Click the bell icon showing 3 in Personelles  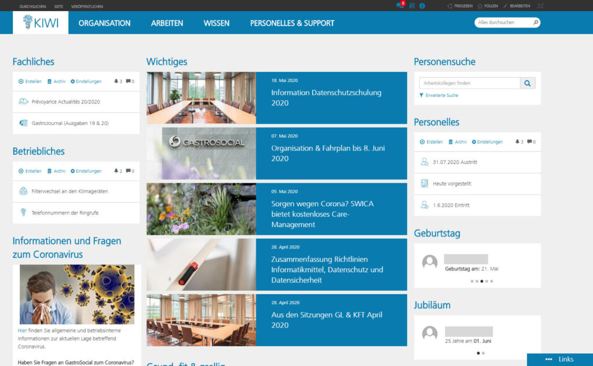pyautogui.click(x=517, y=142)
